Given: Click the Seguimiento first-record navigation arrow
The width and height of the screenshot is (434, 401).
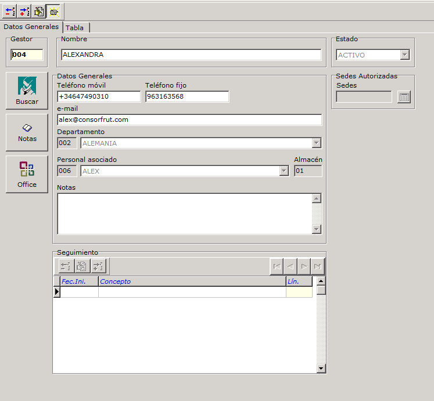Looking at the screenshot, I should (x=277, y=266).
